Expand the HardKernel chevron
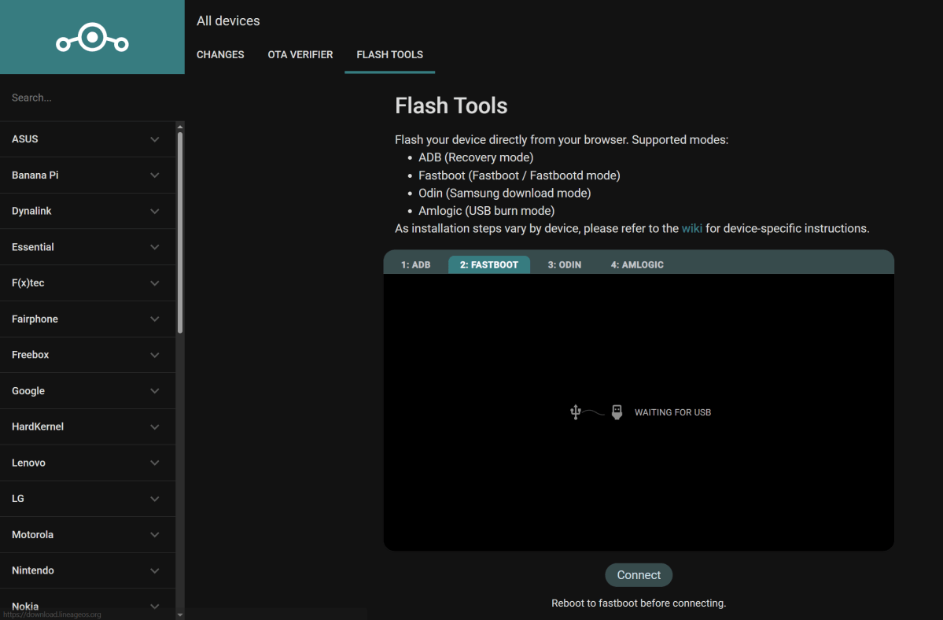The width and height of the screenshot is (943, 620). [x=155, y=427]
